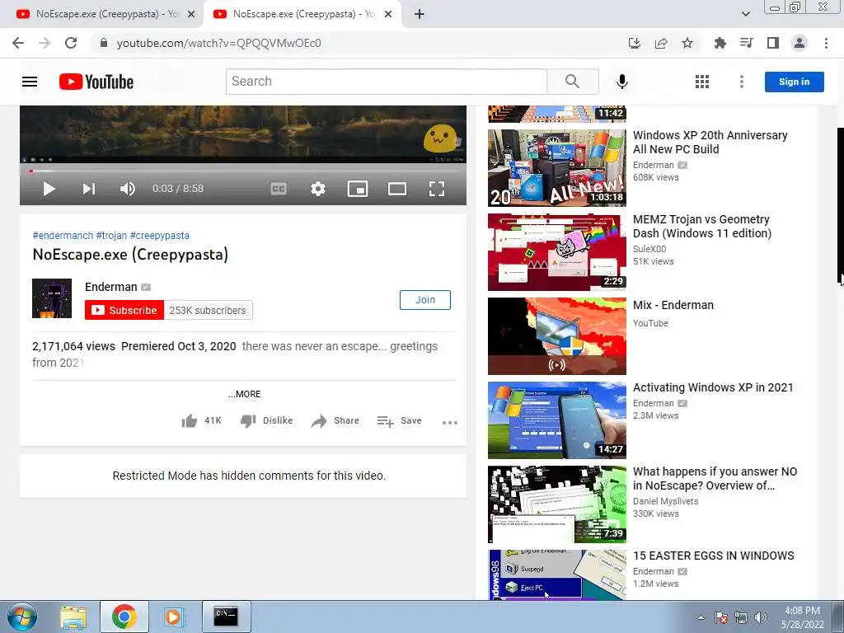
Task: Open #endermanch hashtag link
Action: (x=63, y=235)
